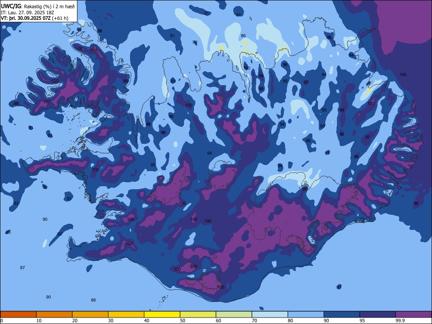Click the '87' humidity value over the sea
Image resolution: width=432 pixels, height=324 pixels.
point(22,267)
